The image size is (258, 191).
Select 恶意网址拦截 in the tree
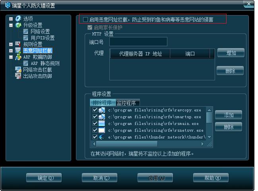pyautogui.click(x=38, y=51)
